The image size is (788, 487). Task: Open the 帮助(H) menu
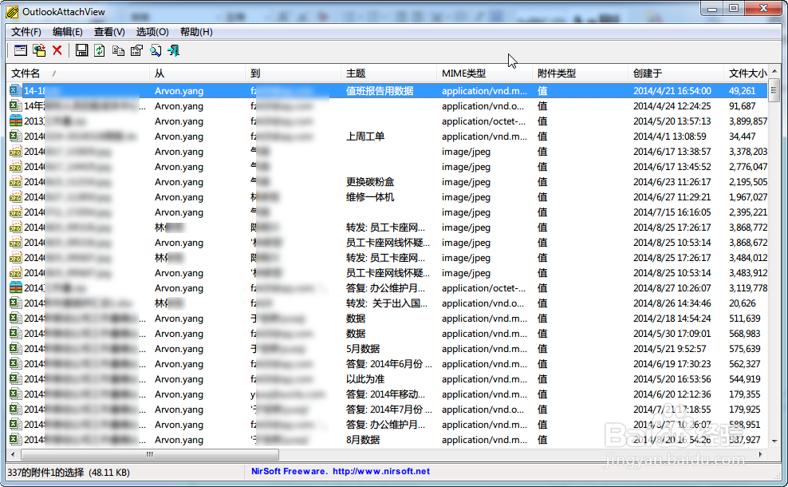pos(196,32)
